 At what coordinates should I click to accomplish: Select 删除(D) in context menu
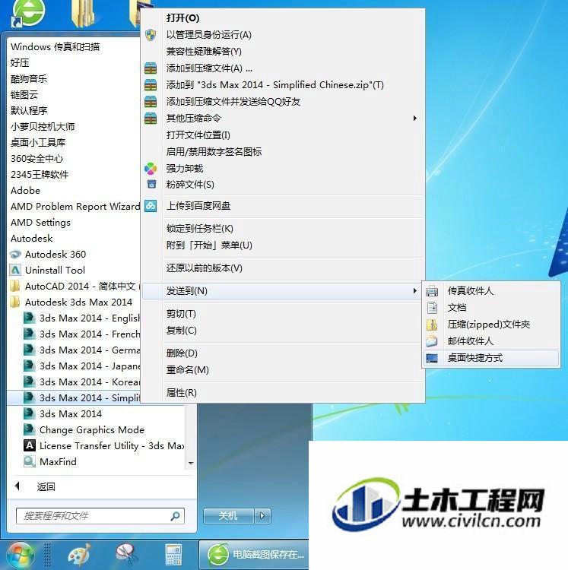click(x=182, y=353)
